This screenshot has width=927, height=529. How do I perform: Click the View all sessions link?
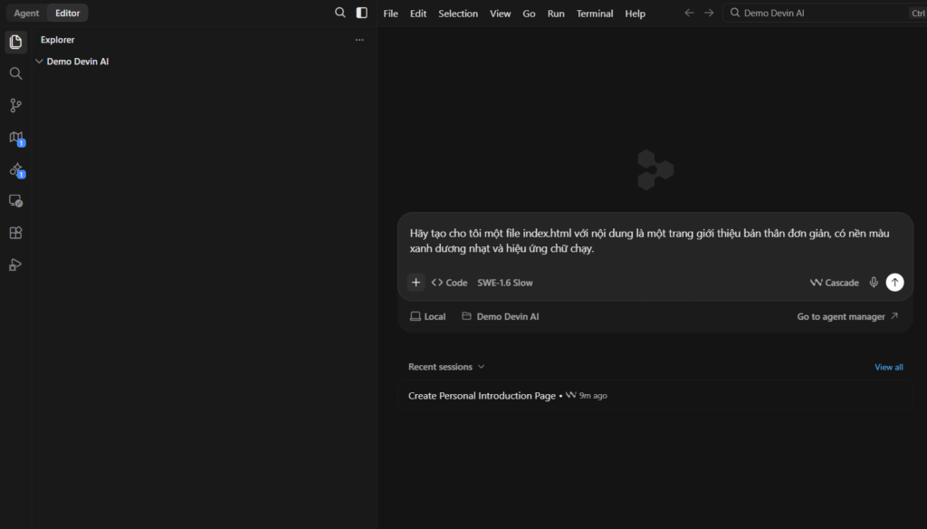tap(889, 368)
